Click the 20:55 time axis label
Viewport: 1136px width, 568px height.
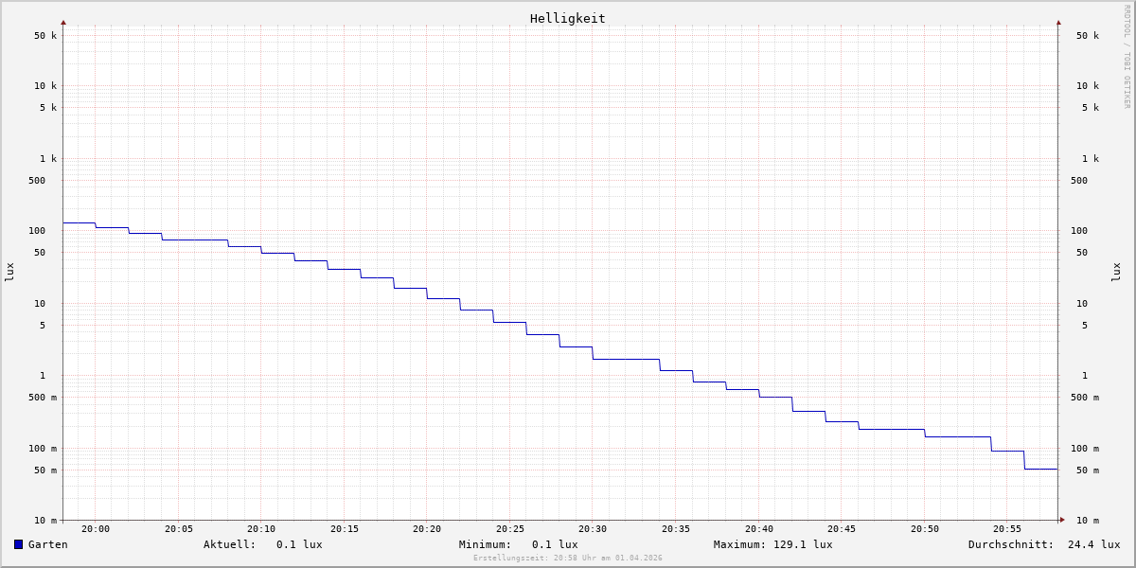[1007, 529]
